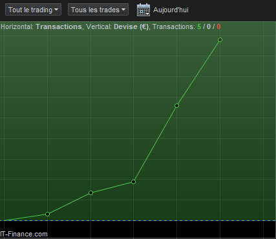Click the 'Transactions' horizontal axis label

59,26
